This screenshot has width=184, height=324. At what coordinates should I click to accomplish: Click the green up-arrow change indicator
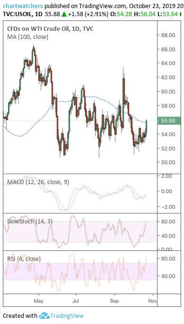[64, 14]
